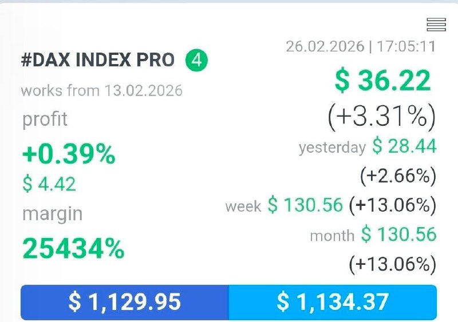Click the light blue $ 1,134.37 bar
Screen dimensions: 458x322
click(333, 301)
